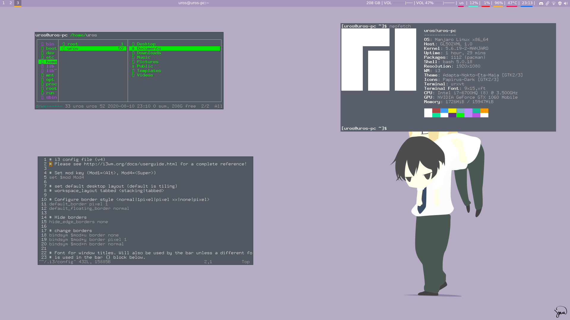
Task: Click the shield security tray icon
Action: [560, 3]
